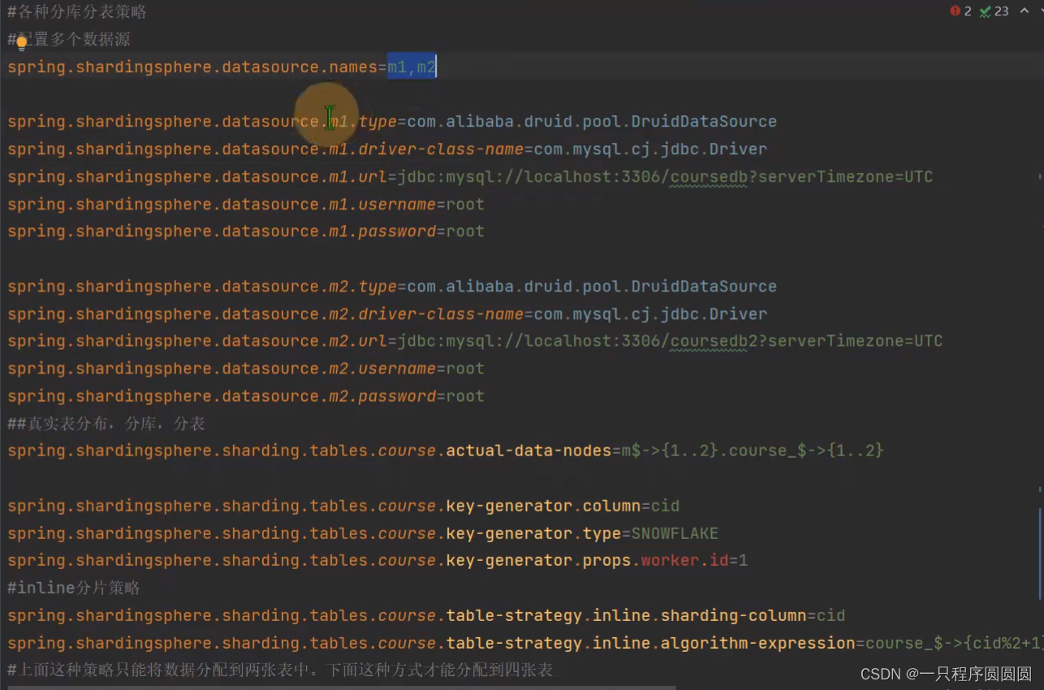Open the red error count indicator
Image resolution: width=1044 pixels, height=690 pixels.
click(x=960, y=11)
